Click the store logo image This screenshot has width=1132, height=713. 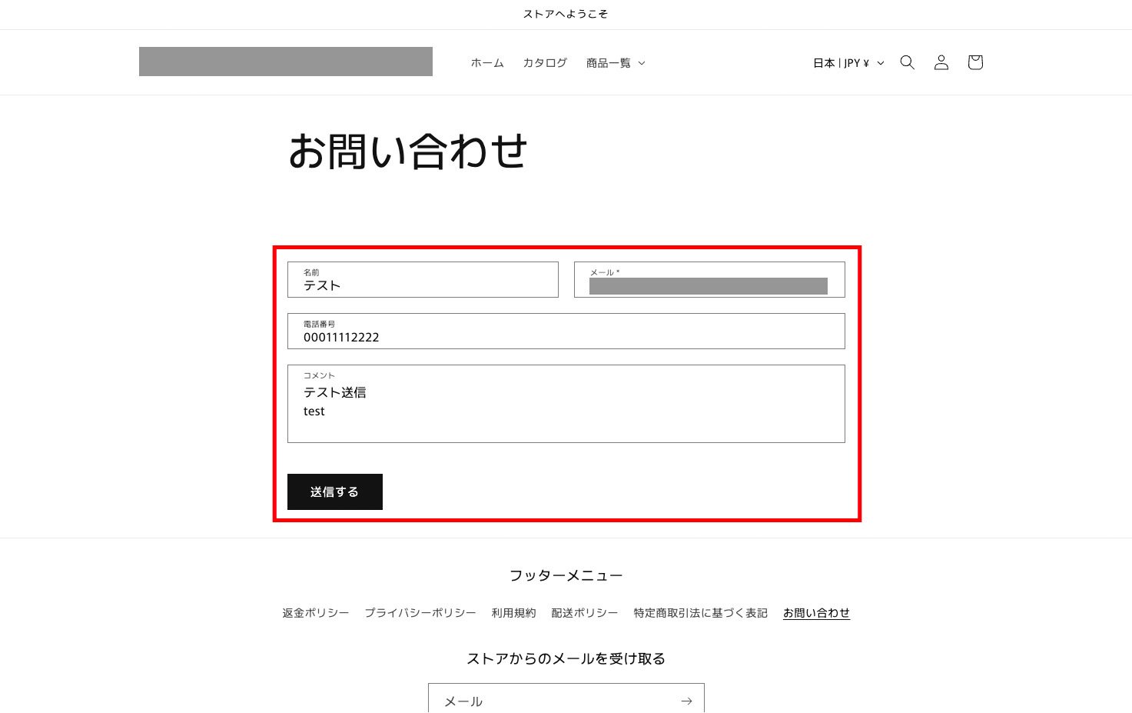tap(286, 62)
